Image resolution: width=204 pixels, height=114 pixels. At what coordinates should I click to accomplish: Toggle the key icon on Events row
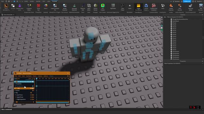tap(33, 91)
